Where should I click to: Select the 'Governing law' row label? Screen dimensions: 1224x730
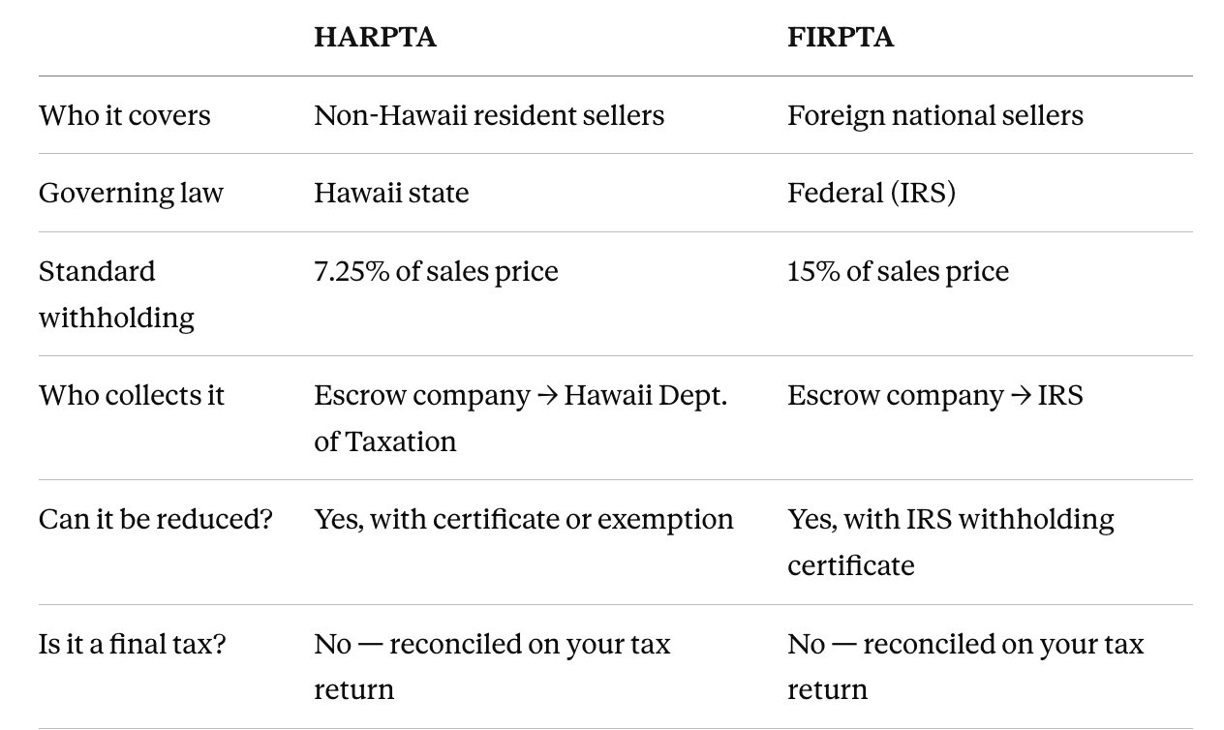[x=131, y=193]
